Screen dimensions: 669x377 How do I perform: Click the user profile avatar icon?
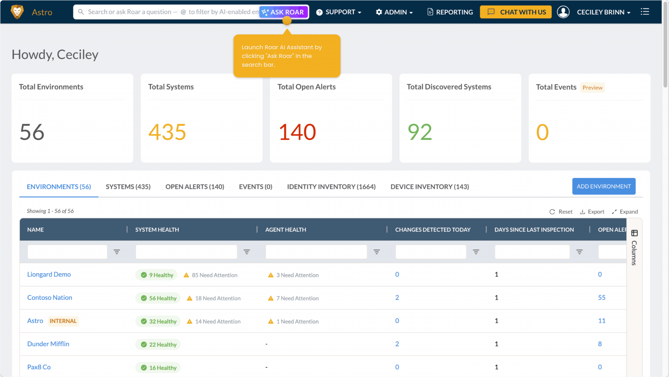[563, 12]
